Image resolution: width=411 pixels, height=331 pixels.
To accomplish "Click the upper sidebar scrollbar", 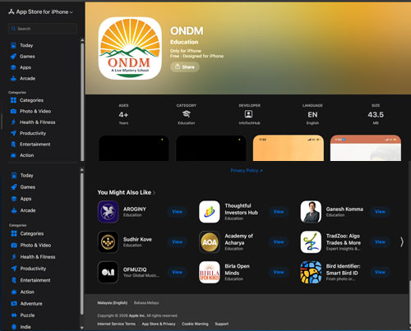I will (x=82, y=101).
